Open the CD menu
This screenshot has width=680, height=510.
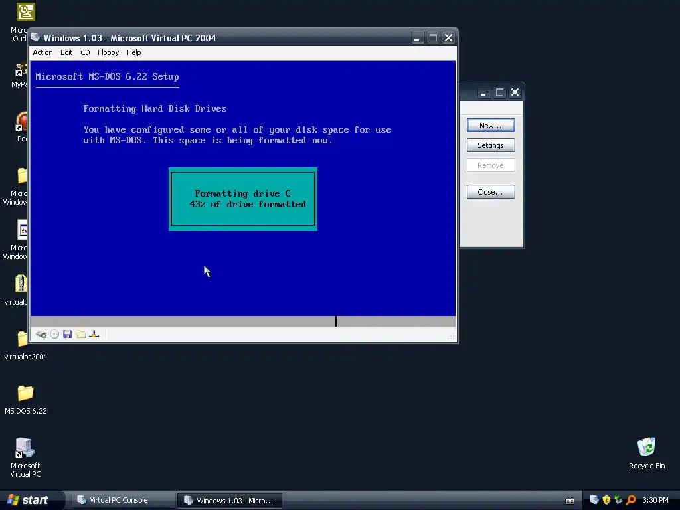(85, 52)
